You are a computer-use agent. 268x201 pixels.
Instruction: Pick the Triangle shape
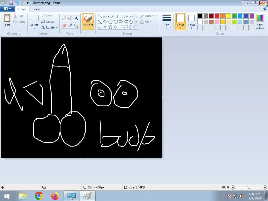(x=131, y=16)
